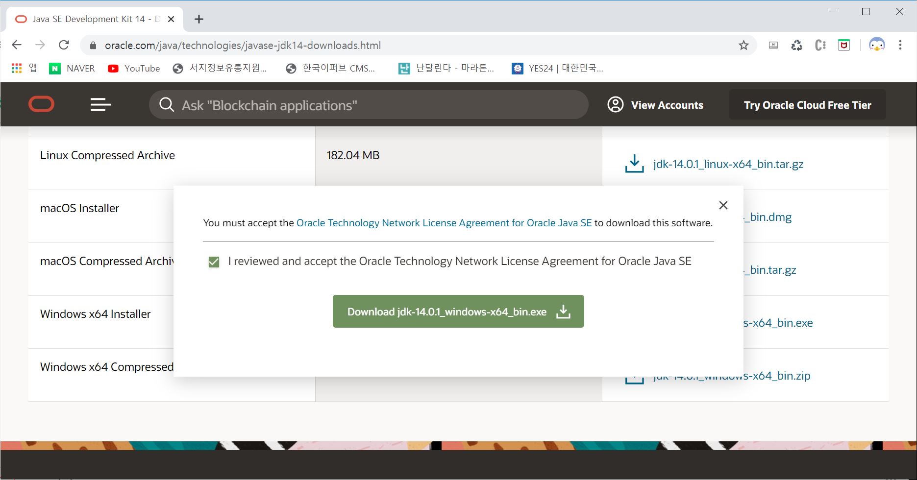The width and height of the screenshot is (917, 480).
Task: Click the C extension icon in toolbar
Action: pyautogui.click(x=820, y=46)
